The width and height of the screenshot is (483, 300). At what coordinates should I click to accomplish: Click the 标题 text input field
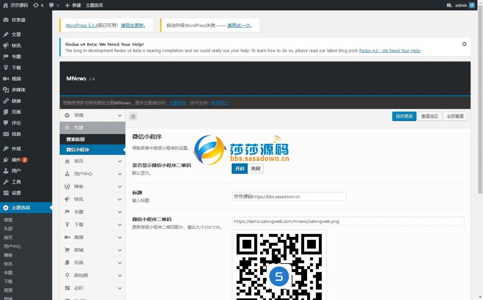(x=289, y=196)
